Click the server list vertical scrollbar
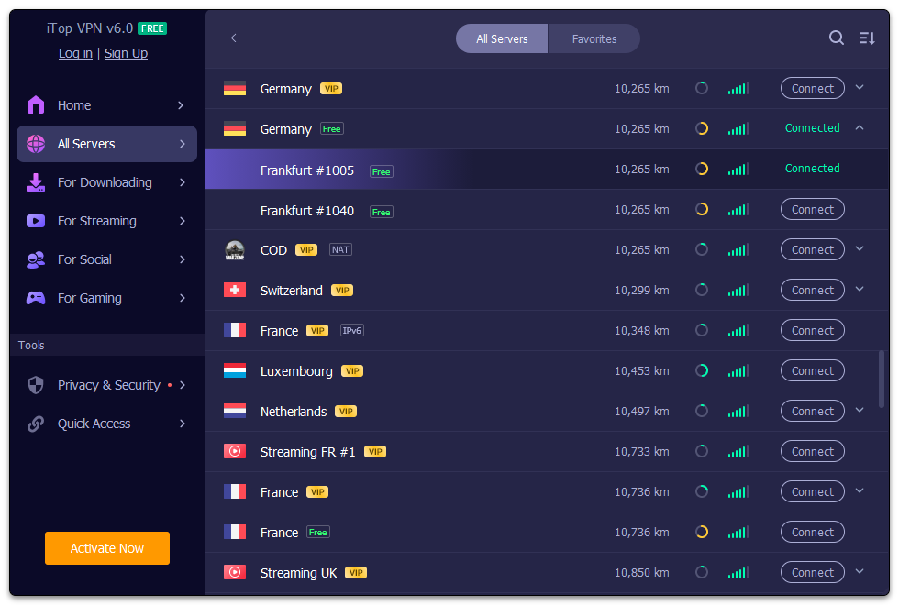This screenshot has height=605, width=899. point(882,379)
